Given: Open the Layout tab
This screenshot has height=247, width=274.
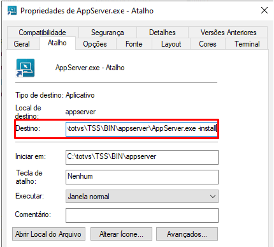Looking at the screenshot, I should click(171, 44).
